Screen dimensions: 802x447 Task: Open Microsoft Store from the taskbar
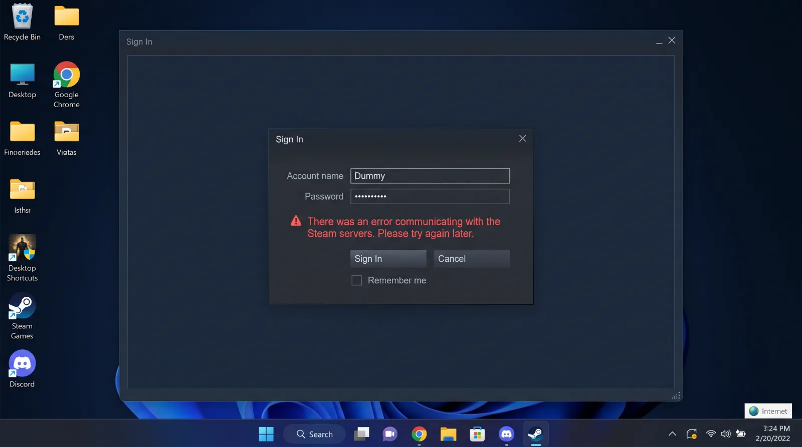[477, 434]
